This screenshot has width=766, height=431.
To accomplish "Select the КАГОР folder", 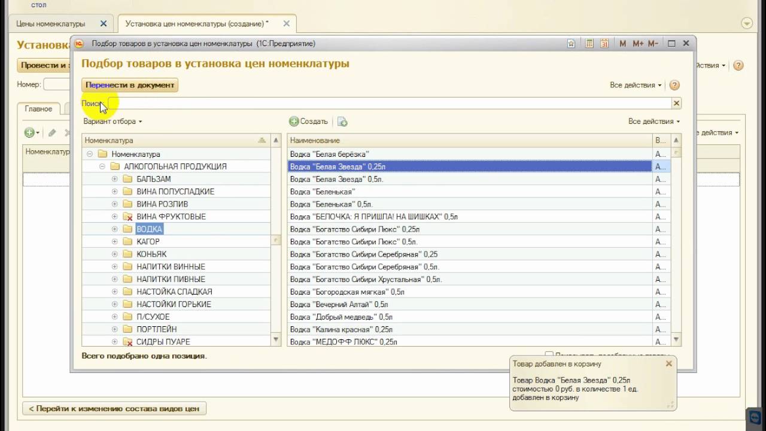I will [148, 242].
